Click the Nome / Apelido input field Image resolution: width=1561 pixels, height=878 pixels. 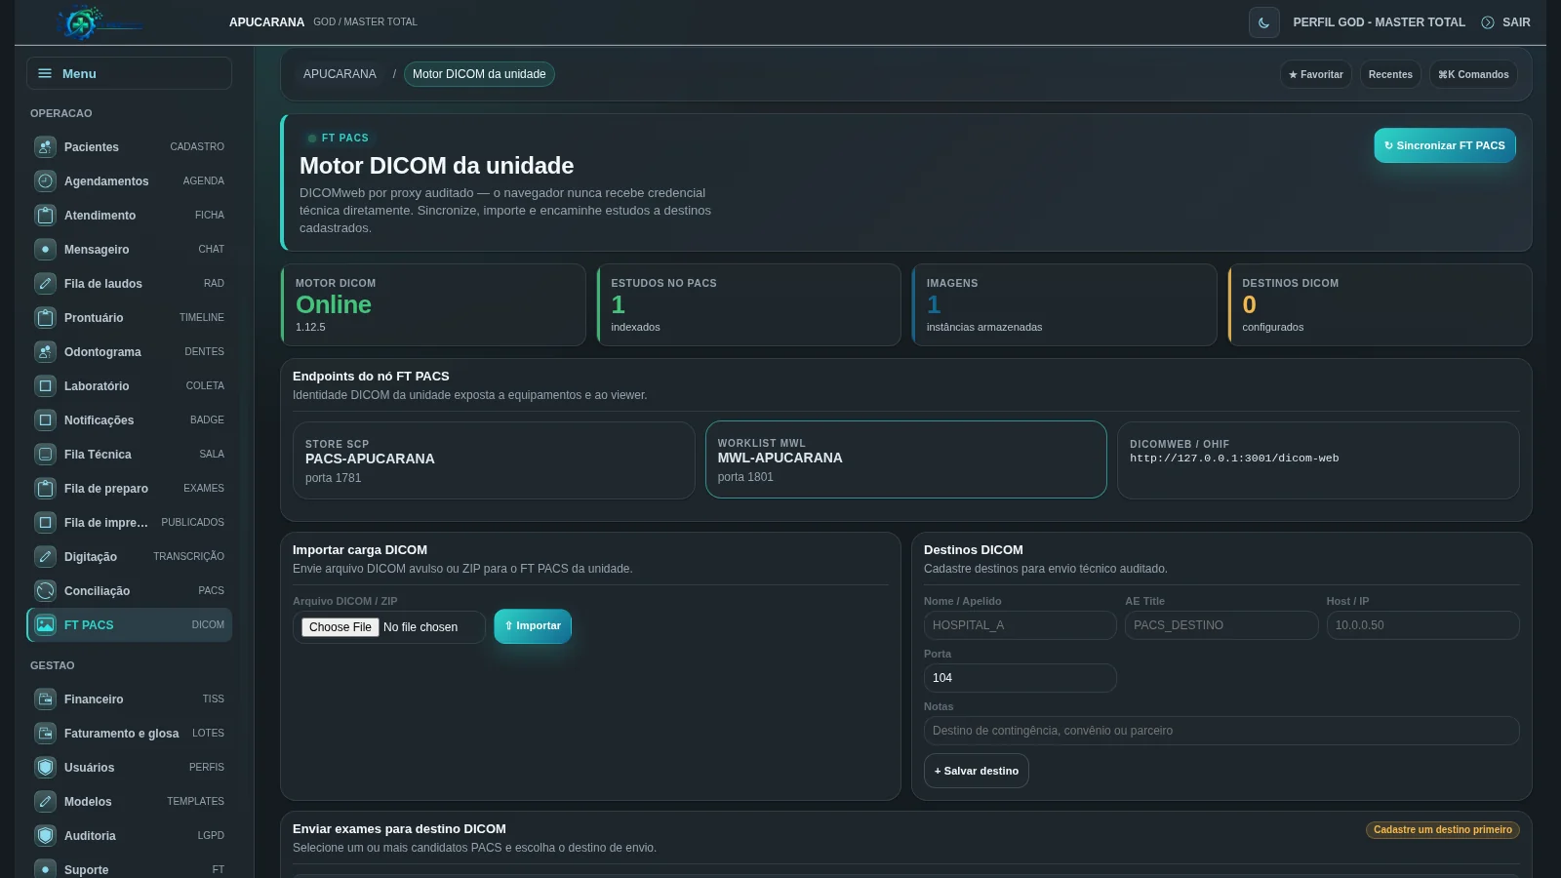tap(1020, 625)
